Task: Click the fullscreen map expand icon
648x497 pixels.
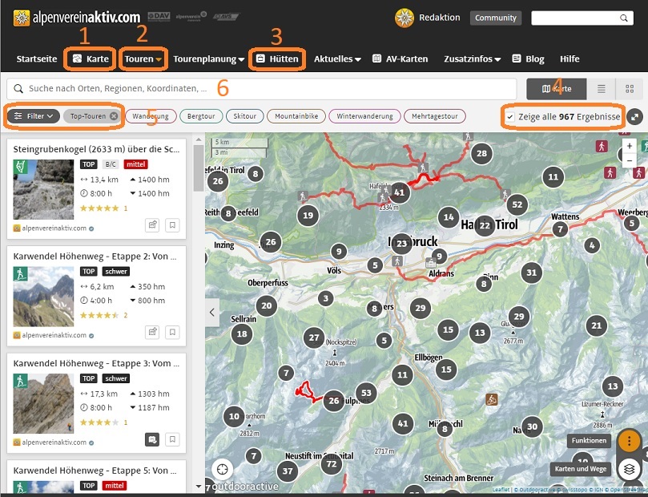Action: click(x=634, y=117)
